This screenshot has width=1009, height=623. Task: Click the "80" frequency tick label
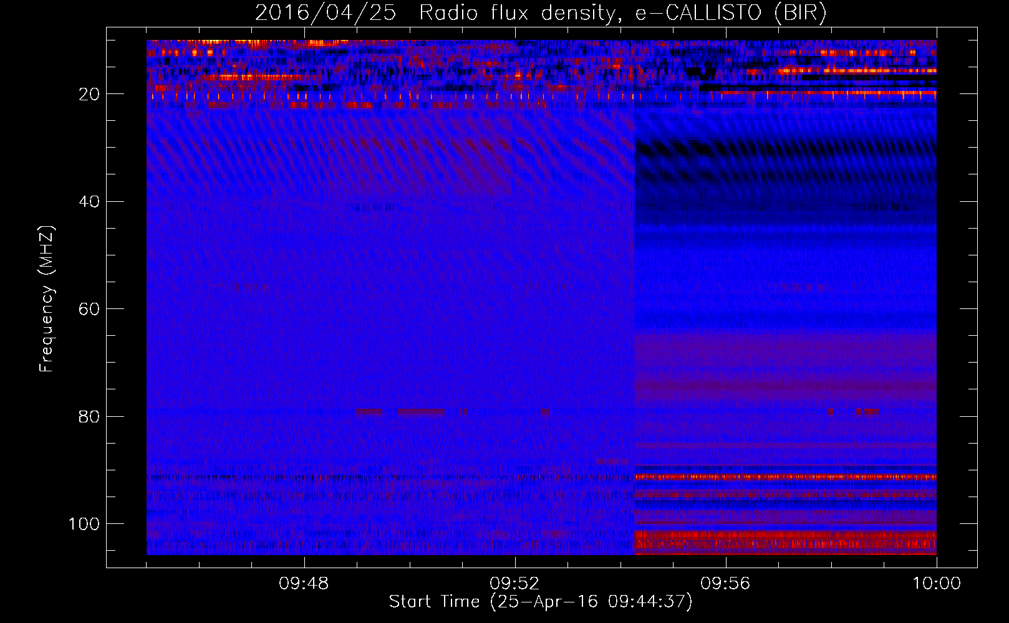click(x=90, y=416)
